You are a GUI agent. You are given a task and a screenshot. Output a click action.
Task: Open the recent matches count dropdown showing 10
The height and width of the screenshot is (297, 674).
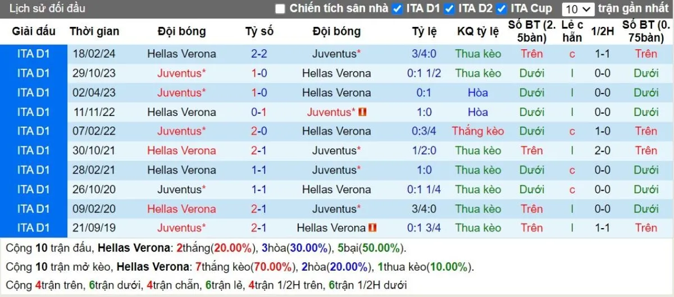click(x=578, y=9)
